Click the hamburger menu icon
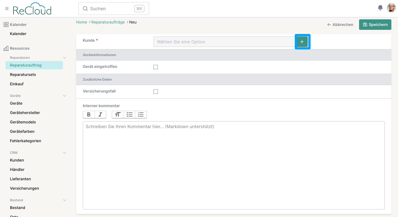Viewport: 398px width, 217px height. click(7, 9)
